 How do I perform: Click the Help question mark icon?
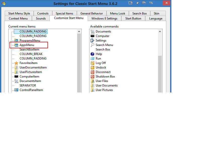tap(92, 54)
